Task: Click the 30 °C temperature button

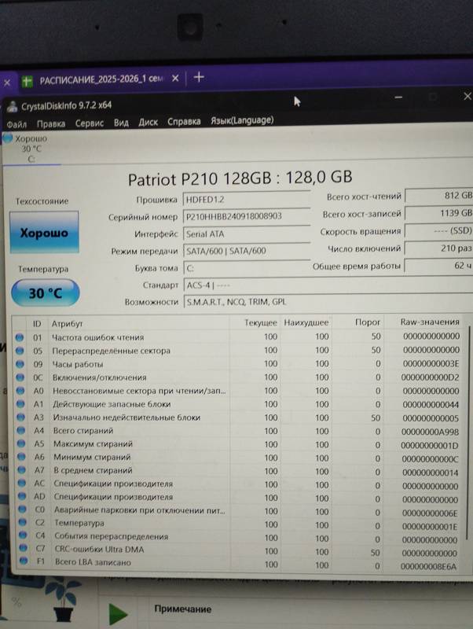Action: [x=45, y=293]
